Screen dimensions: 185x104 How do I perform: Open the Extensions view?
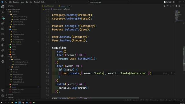coord(3,29)
